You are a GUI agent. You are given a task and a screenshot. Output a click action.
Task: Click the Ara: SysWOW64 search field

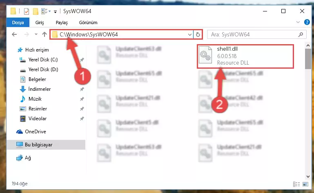pos(253,34)
